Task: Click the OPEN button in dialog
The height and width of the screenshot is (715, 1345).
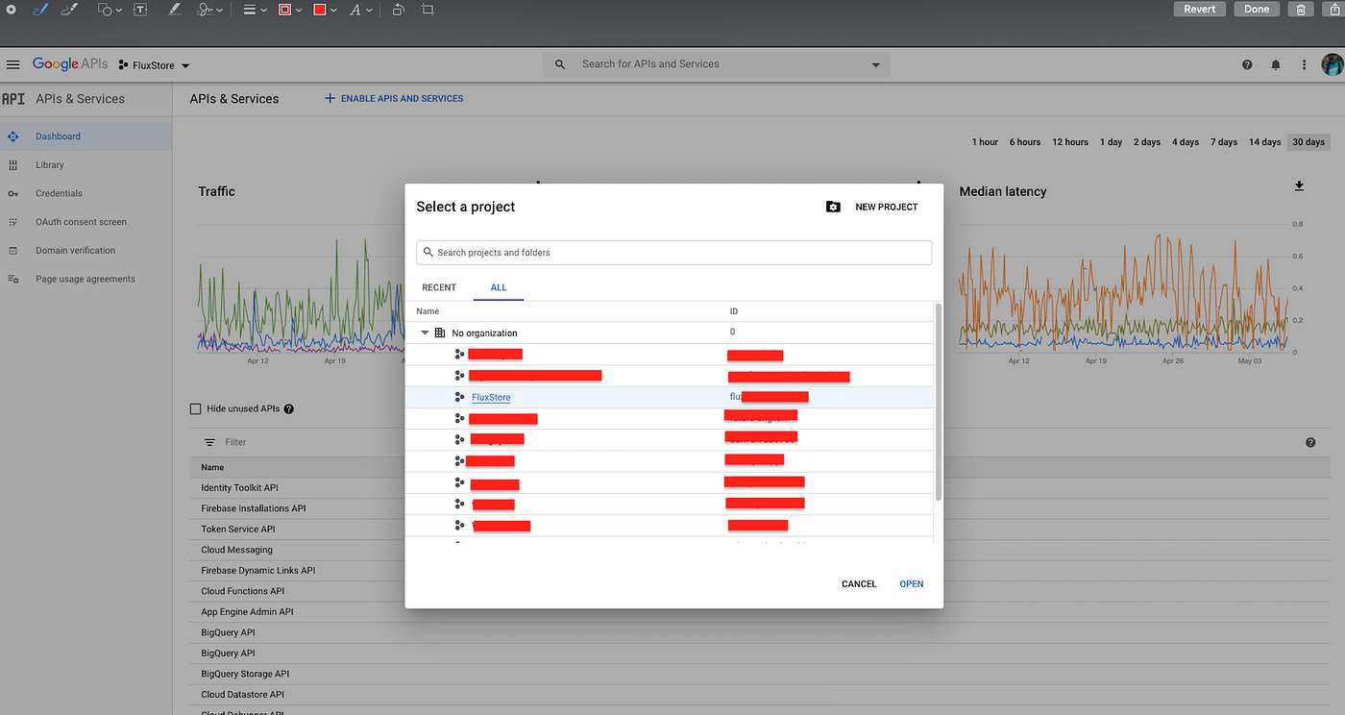Action: (x=912, y=583)
